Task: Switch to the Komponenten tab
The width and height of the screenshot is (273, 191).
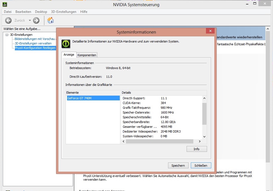Action: tap(87, 55)
